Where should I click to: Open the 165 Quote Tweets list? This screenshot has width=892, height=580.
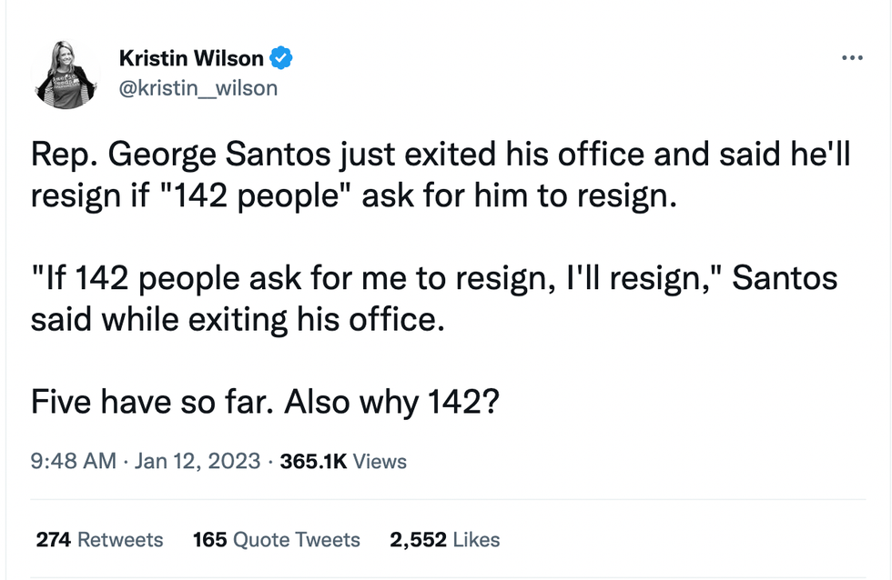(276, 539)
